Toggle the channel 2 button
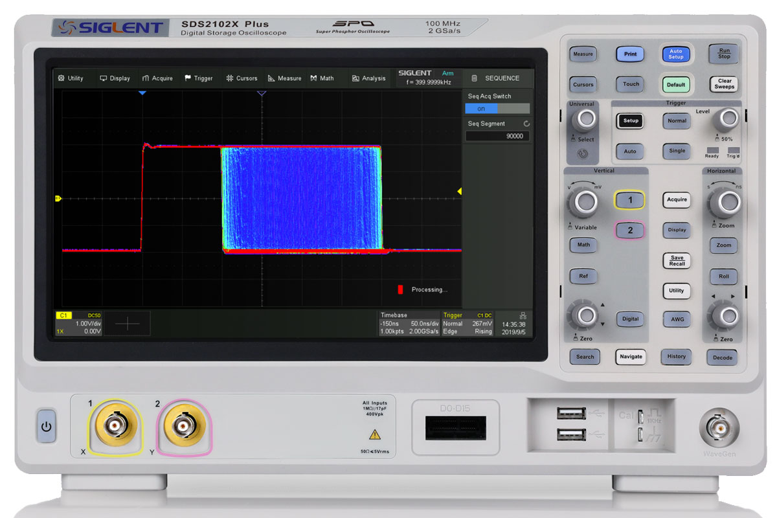The image size is (777, 518). pyautogui.click(x=630, y=230)
